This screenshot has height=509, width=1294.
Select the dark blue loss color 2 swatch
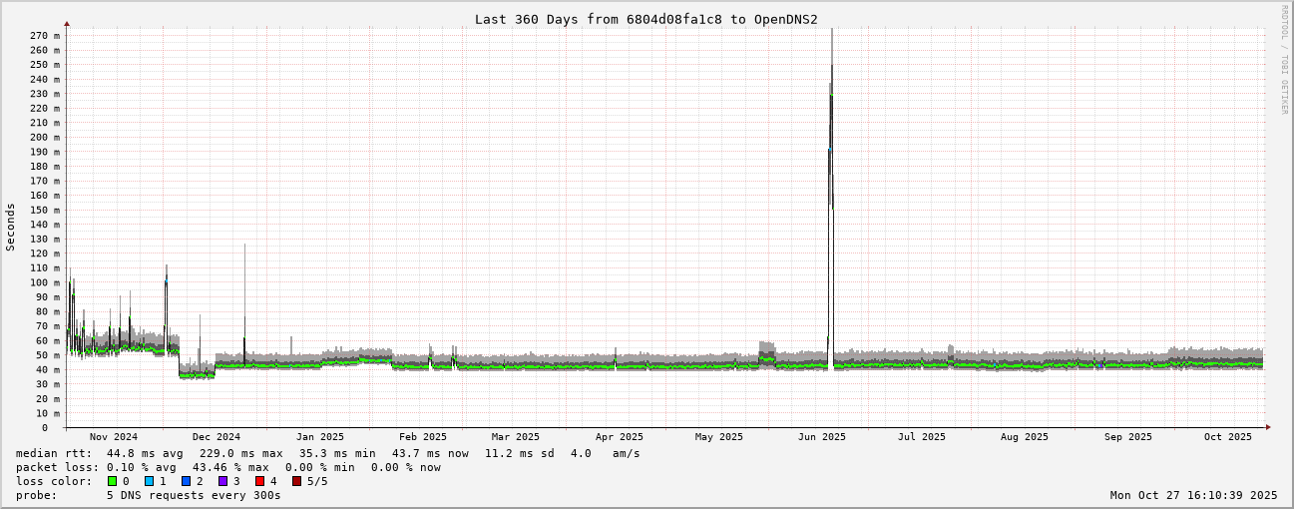(186, 481)
